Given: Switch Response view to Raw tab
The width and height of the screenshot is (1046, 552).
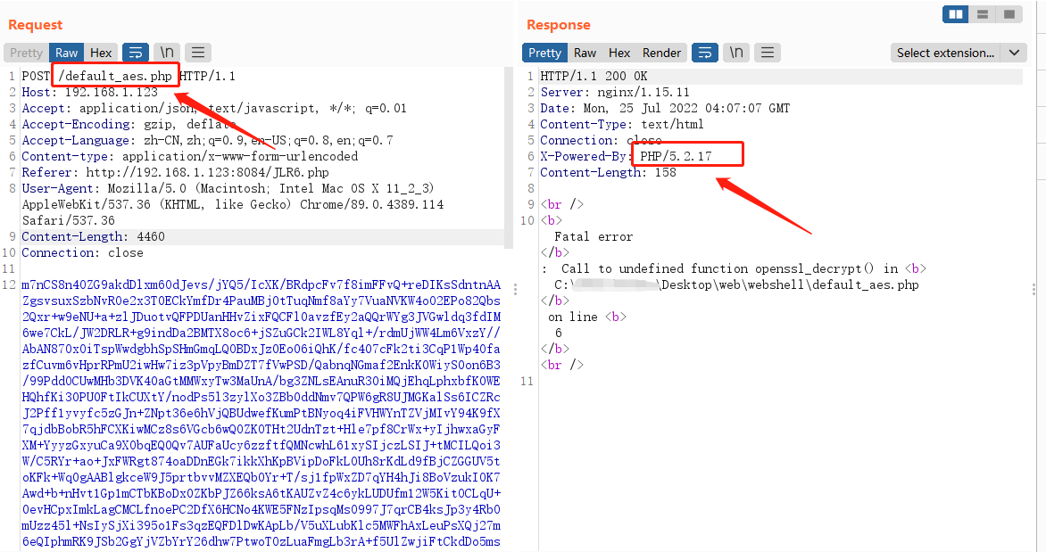Looking at the screenshot, I should pos(585,53).
